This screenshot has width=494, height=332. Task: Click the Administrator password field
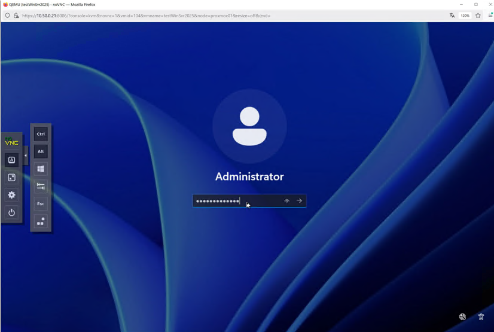(236, 201)
